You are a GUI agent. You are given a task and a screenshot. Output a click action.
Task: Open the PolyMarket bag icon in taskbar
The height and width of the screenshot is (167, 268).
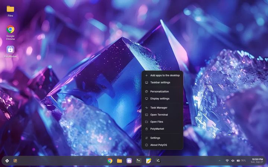point(129,161)
